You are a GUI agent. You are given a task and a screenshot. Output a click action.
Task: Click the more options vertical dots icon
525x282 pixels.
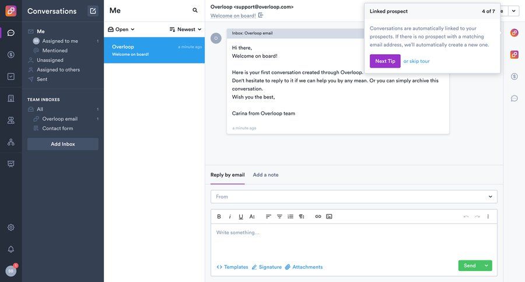point(488,216)
